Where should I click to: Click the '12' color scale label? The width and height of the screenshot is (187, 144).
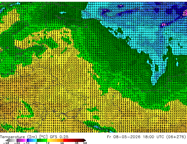pyautogui.click(x=48, y=143)
